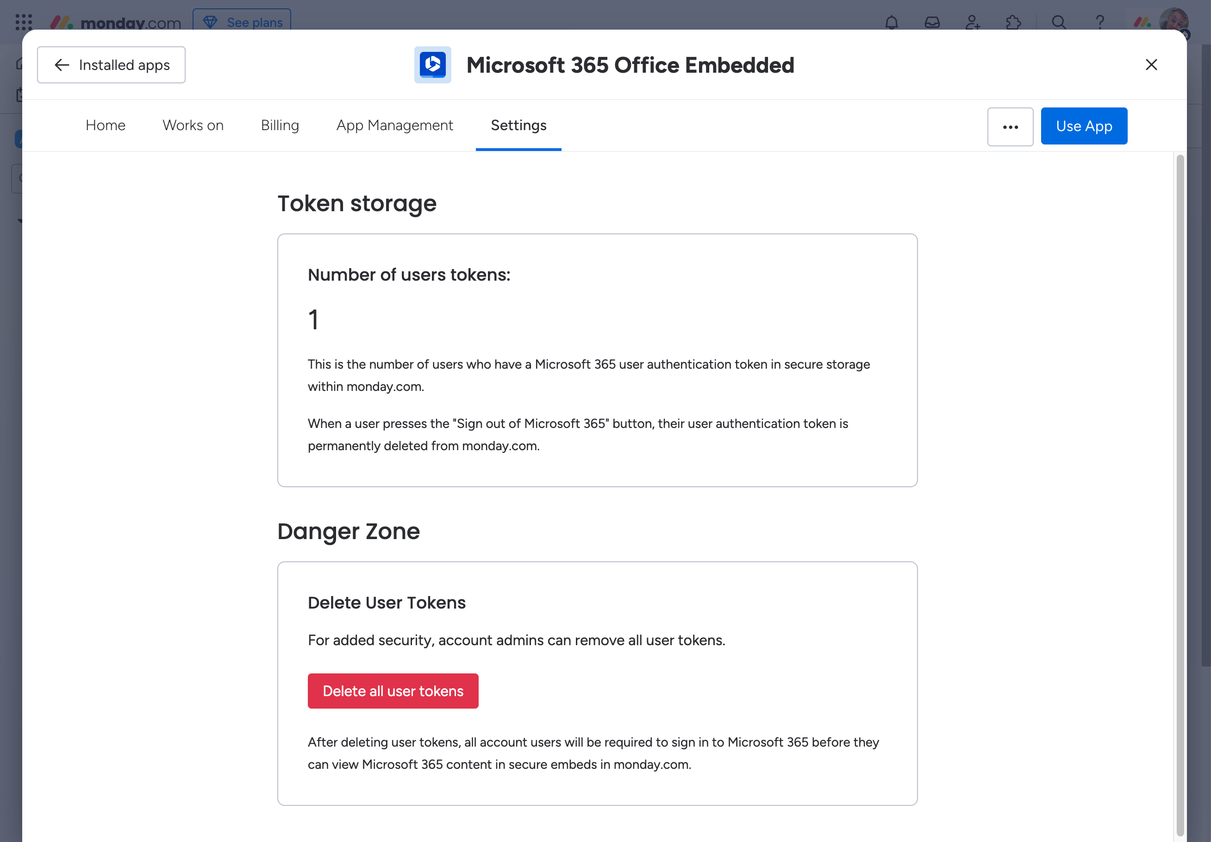Viewport: 1211px width, 842px height.
Task: Switch to the Billing tab
Action: coord(280,126)
